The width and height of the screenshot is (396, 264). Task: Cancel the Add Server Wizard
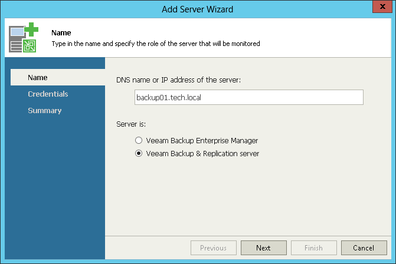(x=364, y=248)
